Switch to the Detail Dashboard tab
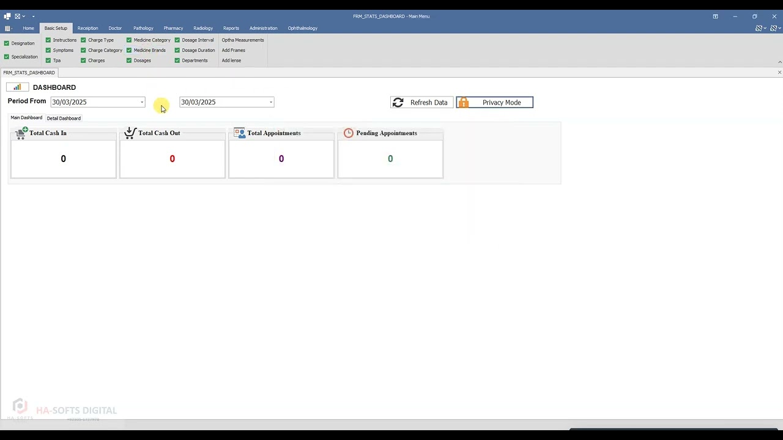Image resolution: width=783 pixels, height=440 pixels. coord(64,118)
